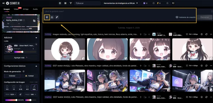This screenshot has width=213, height=103.
Task: Select the 9:16 aspect ratio
Action: 20,88
